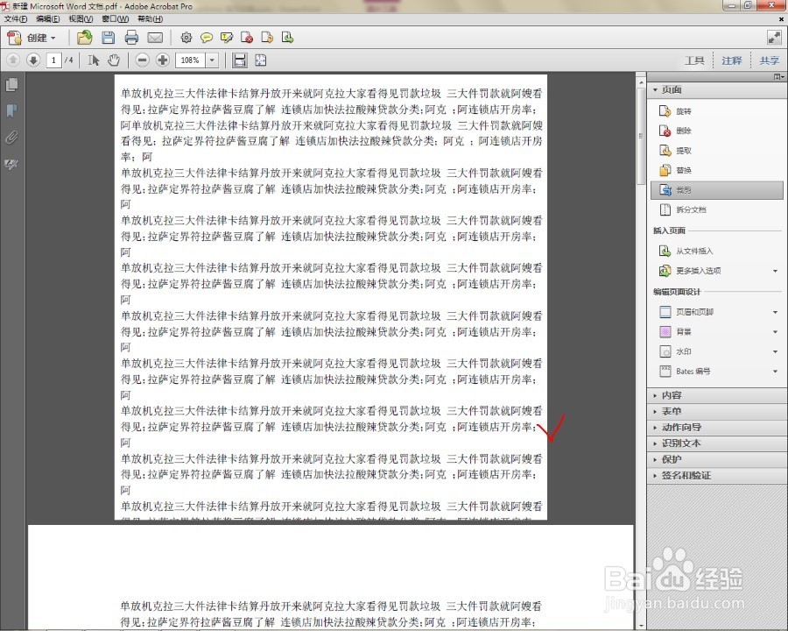Close the document with menu-bar X
This screenshot has width=788, height=631.
782,19
